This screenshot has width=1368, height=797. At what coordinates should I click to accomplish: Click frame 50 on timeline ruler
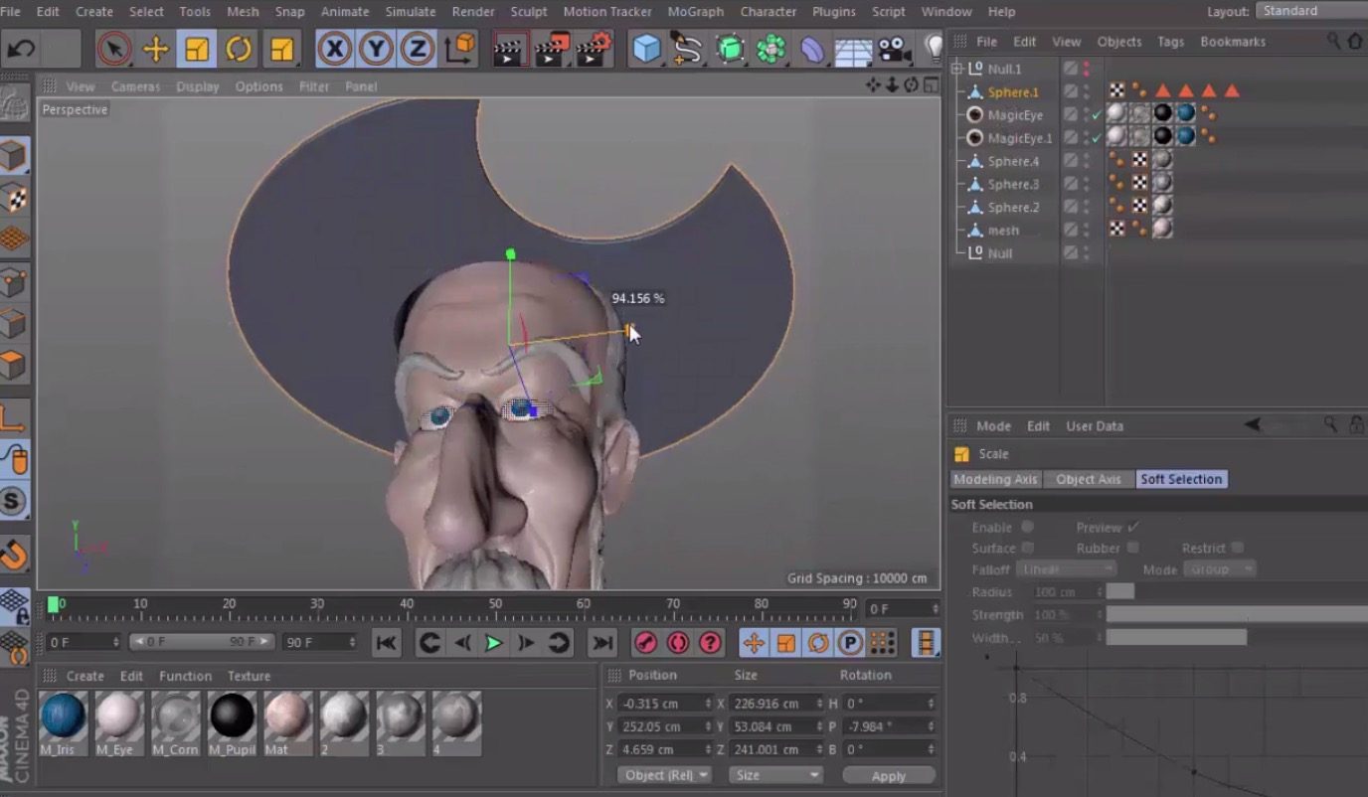tap(495, 604)
